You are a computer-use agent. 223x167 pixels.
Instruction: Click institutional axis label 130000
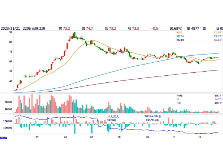(8, 121)
